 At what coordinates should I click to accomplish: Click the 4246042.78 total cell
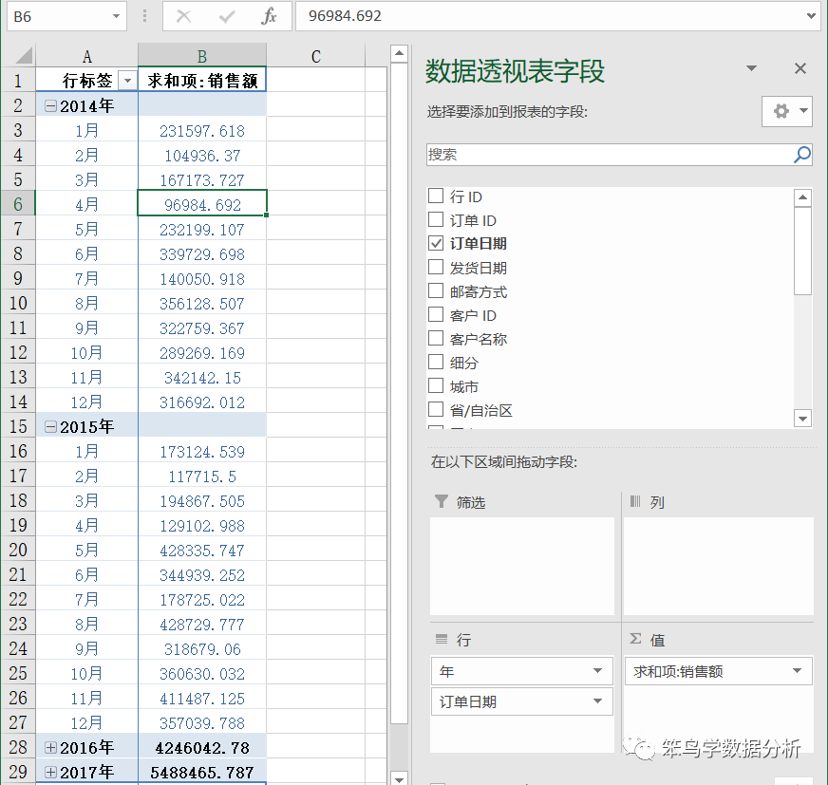point(202,748)
